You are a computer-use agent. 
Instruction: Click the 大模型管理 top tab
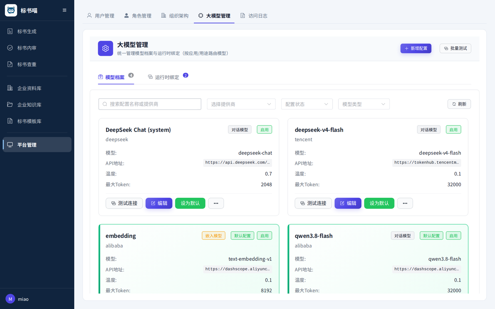click(x=214, y=16)
